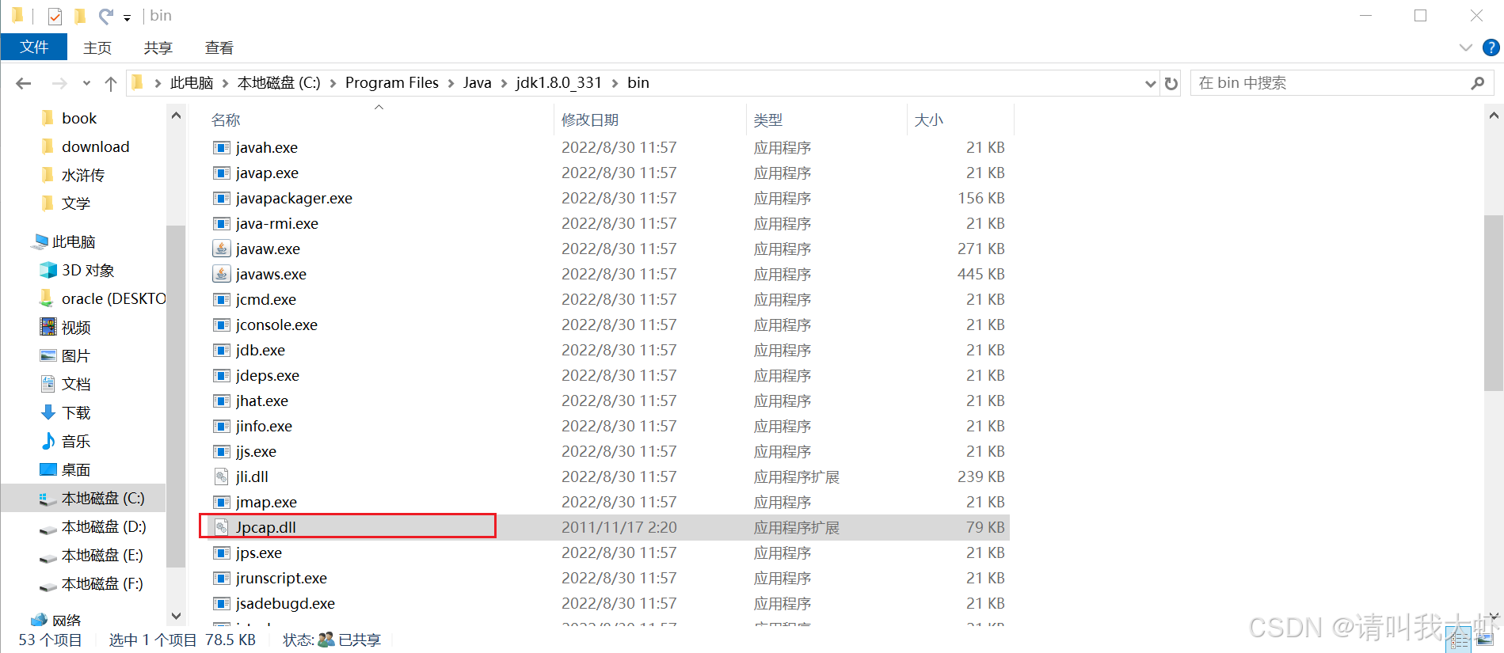Click the javaws.exe Java cup icon
The height and width of the screenshot is (653, 1504).
coord(222,275)
